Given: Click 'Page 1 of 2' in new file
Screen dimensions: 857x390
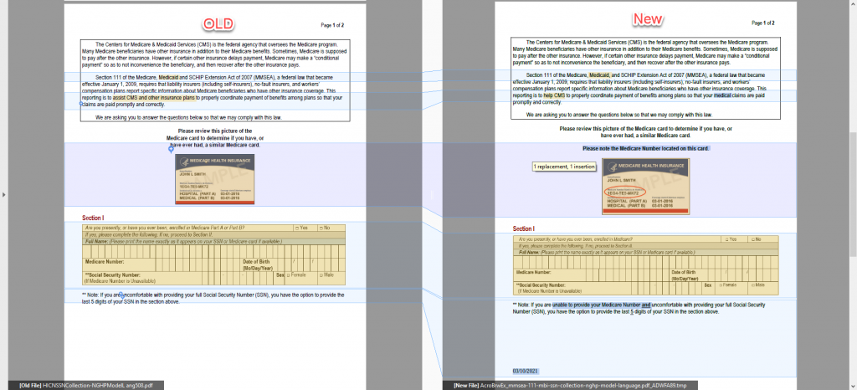Looking at the screenshot, I should coord(763,23).
